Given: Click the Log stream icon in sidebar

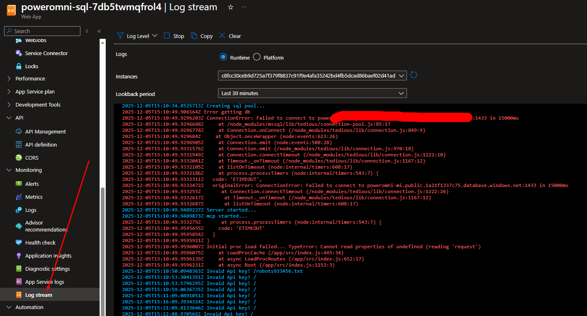Looking at the screenshot, I should 18,295.
